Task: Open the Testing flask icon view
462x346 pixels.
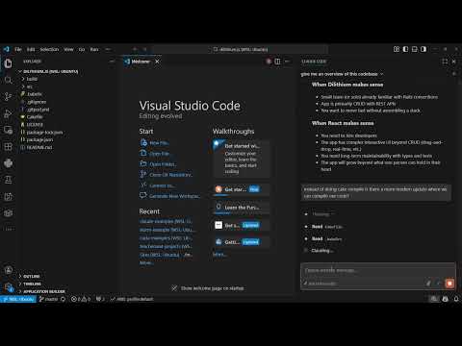Action: [x=9, y=180]
